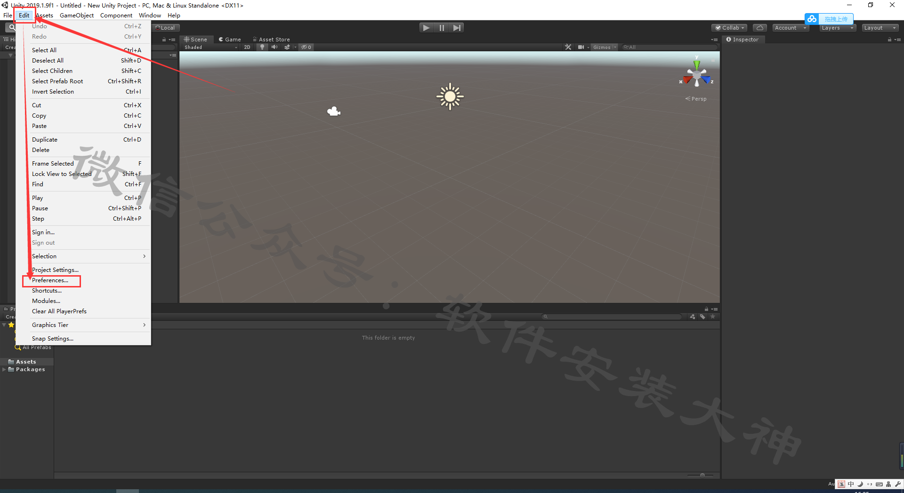Open the Scene view panel options menu icon

[714, 40]
